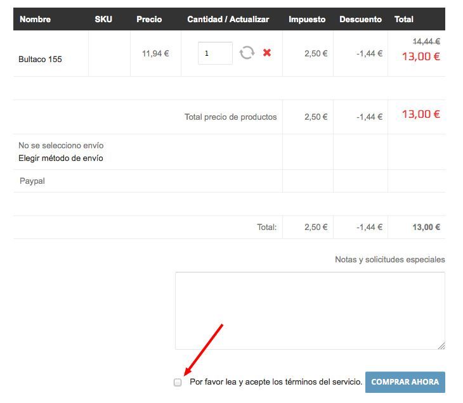The image size is (463, 403).
Task: Click the refresh quantity icon for Bultaco 155
Action: click(x=247, y=53)
